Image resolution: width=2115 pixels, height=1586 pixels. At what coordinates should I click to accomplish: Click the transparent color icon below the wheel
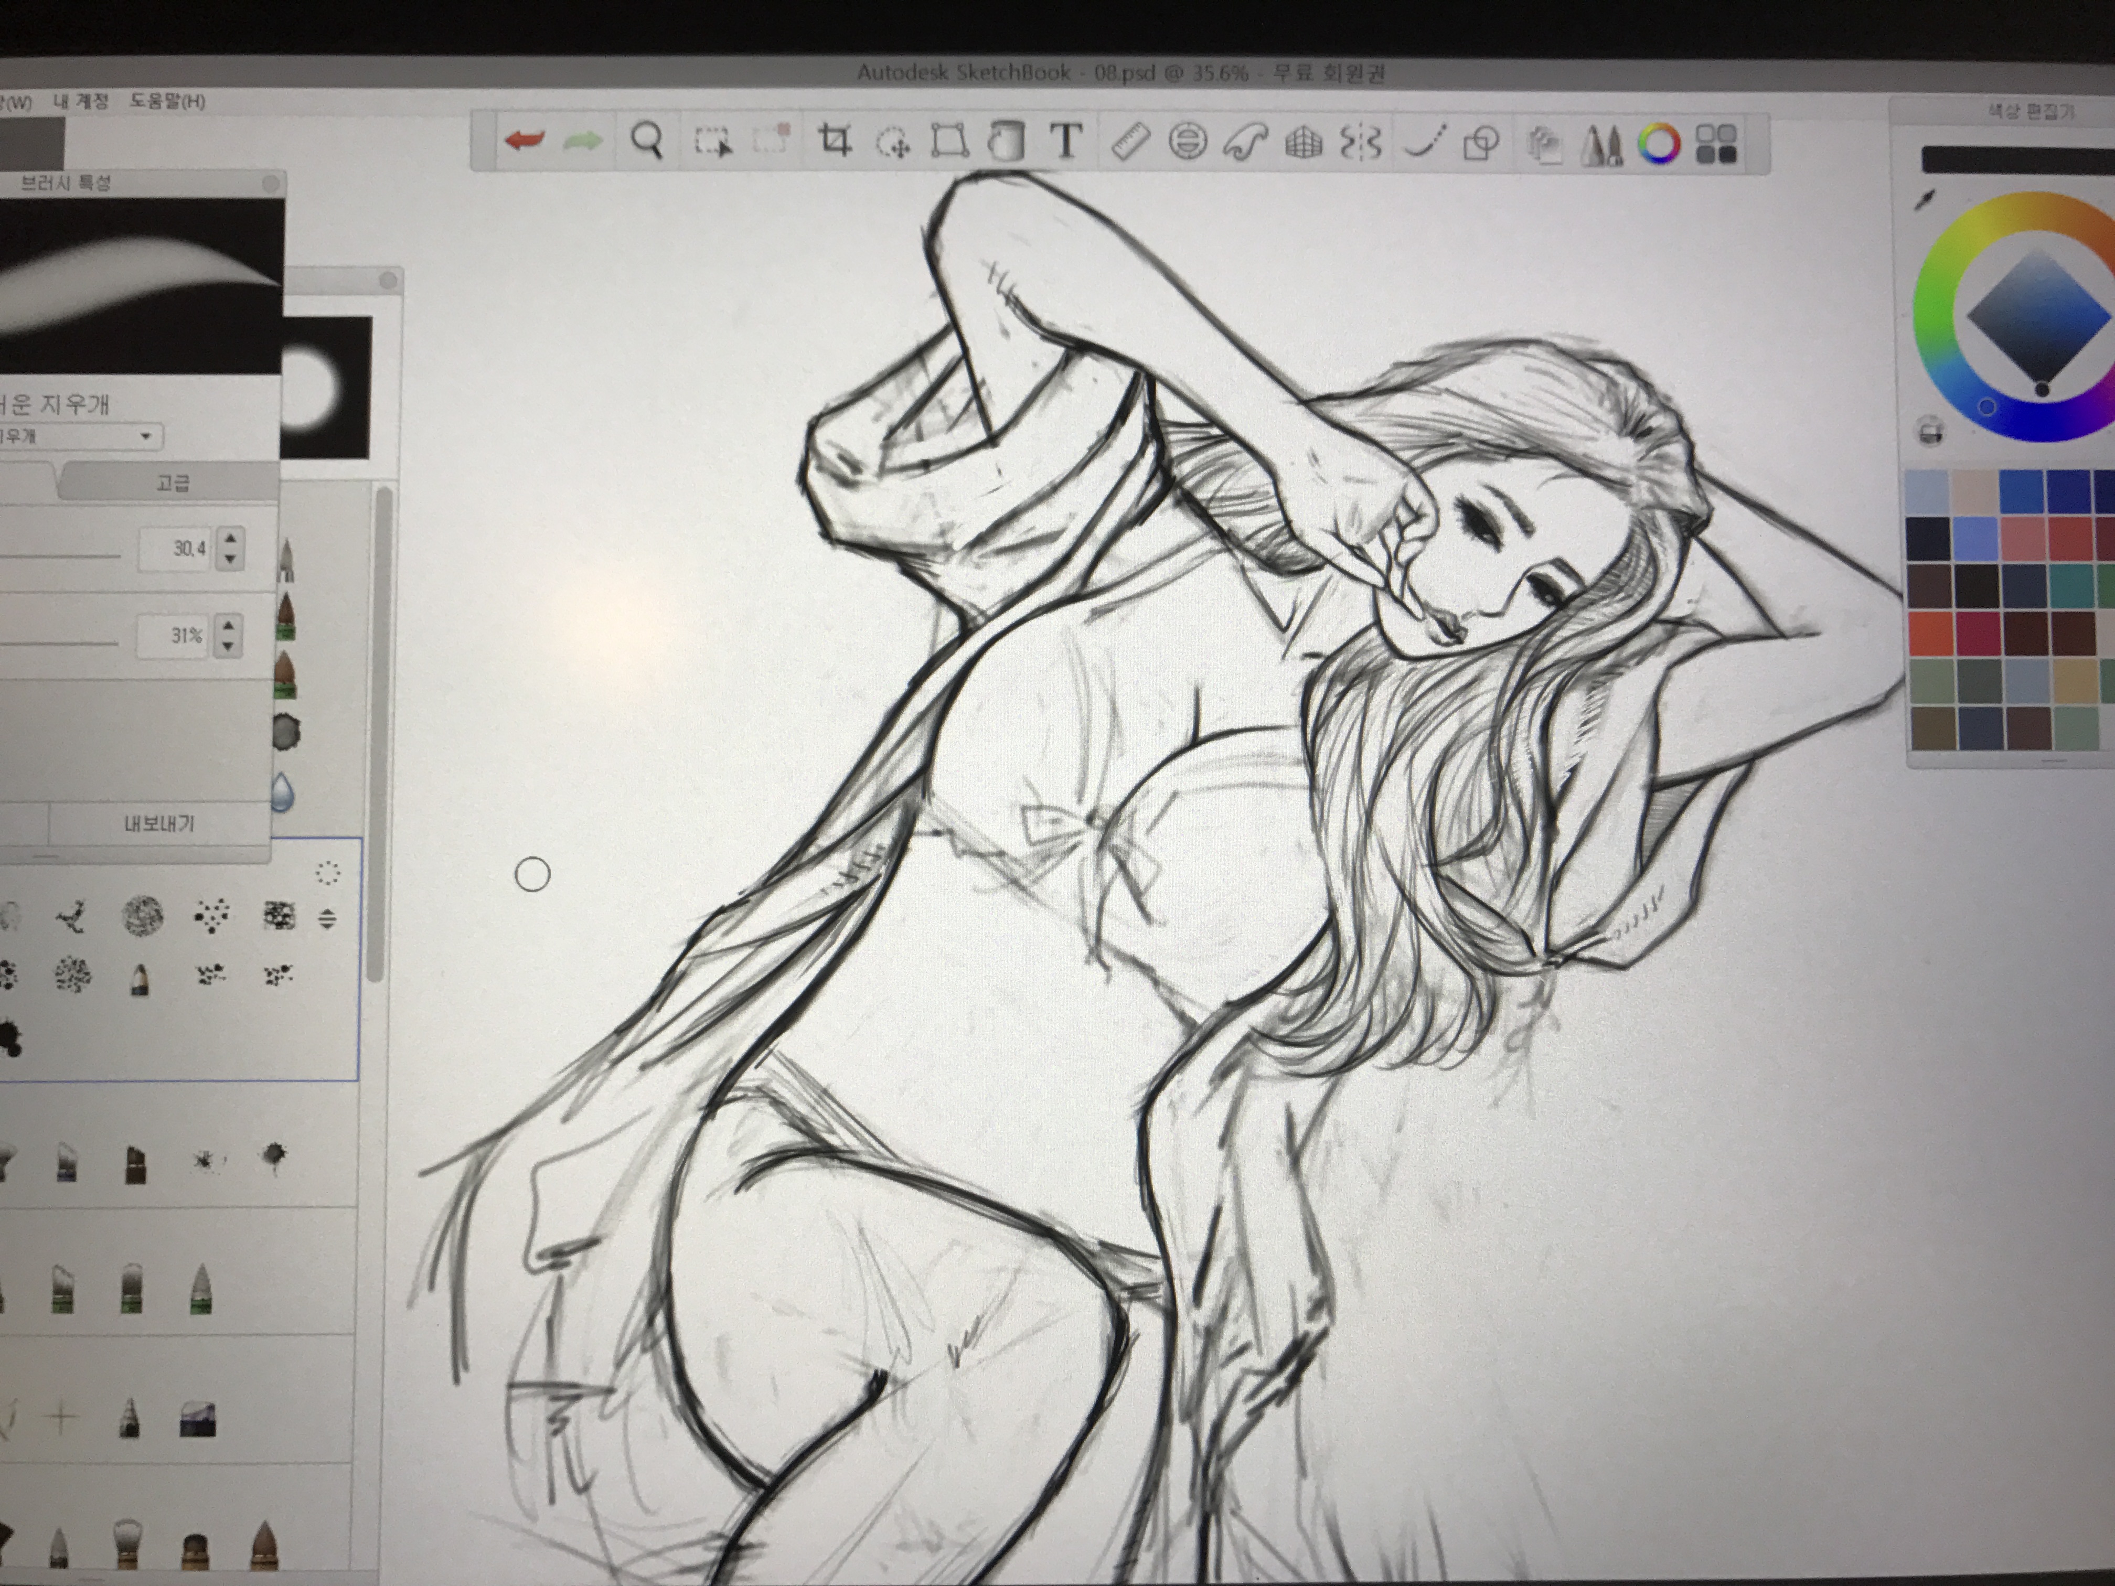click(x=1930, y=432)
